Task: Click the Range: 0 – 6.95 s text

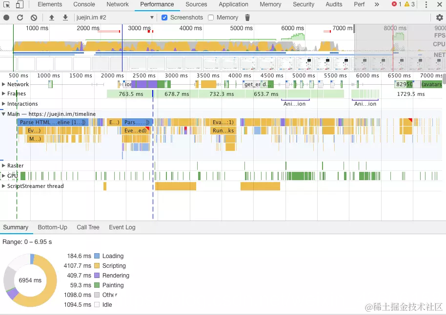Action: [x=27, y=242]
